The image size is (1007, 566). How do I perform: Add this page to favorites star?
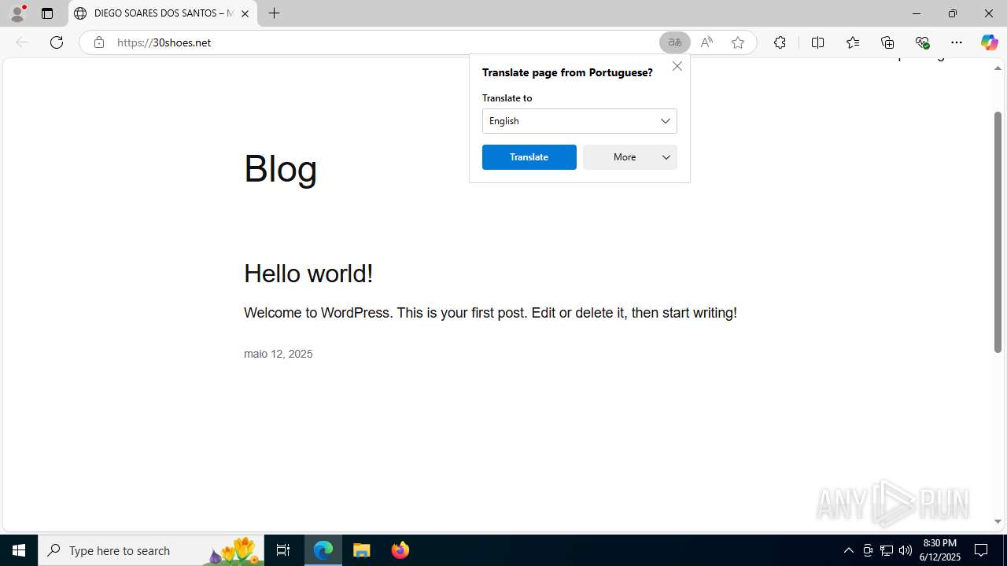pyautogui.click(x=738, y=42)
